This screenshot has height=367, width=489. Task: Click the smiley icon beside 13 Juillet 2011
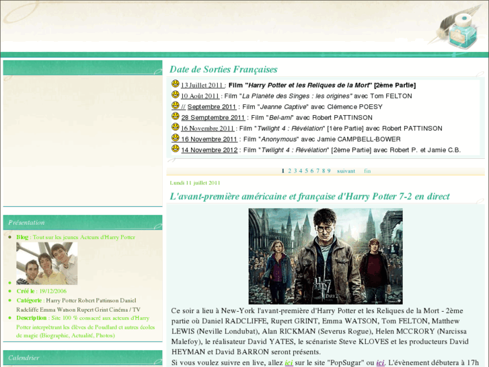point(176,84)
